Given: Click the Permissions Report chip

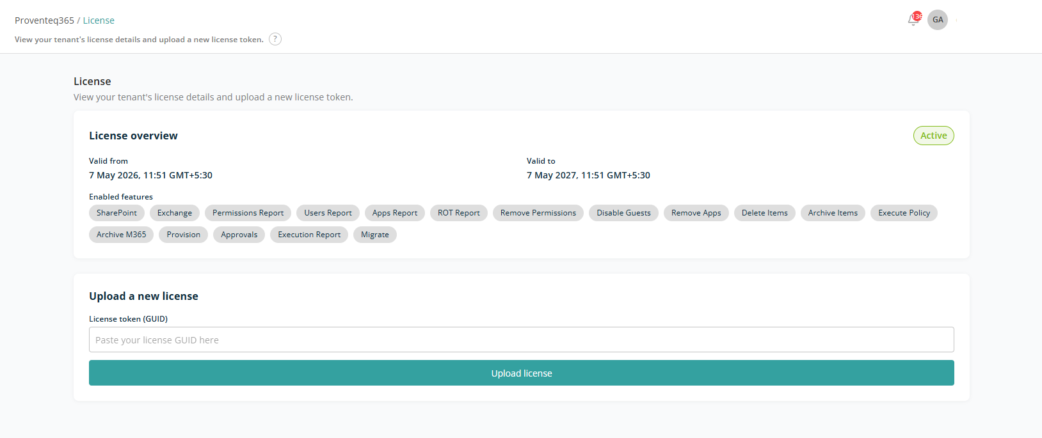Looking at the screenshot, I should coord(248,213).
